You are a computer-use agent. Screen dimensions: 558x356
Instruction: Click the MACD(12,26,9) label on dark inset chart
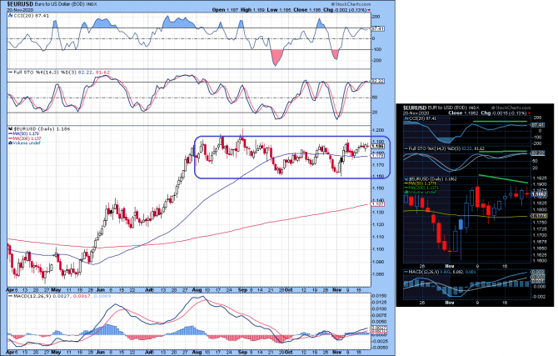point(423,272)
